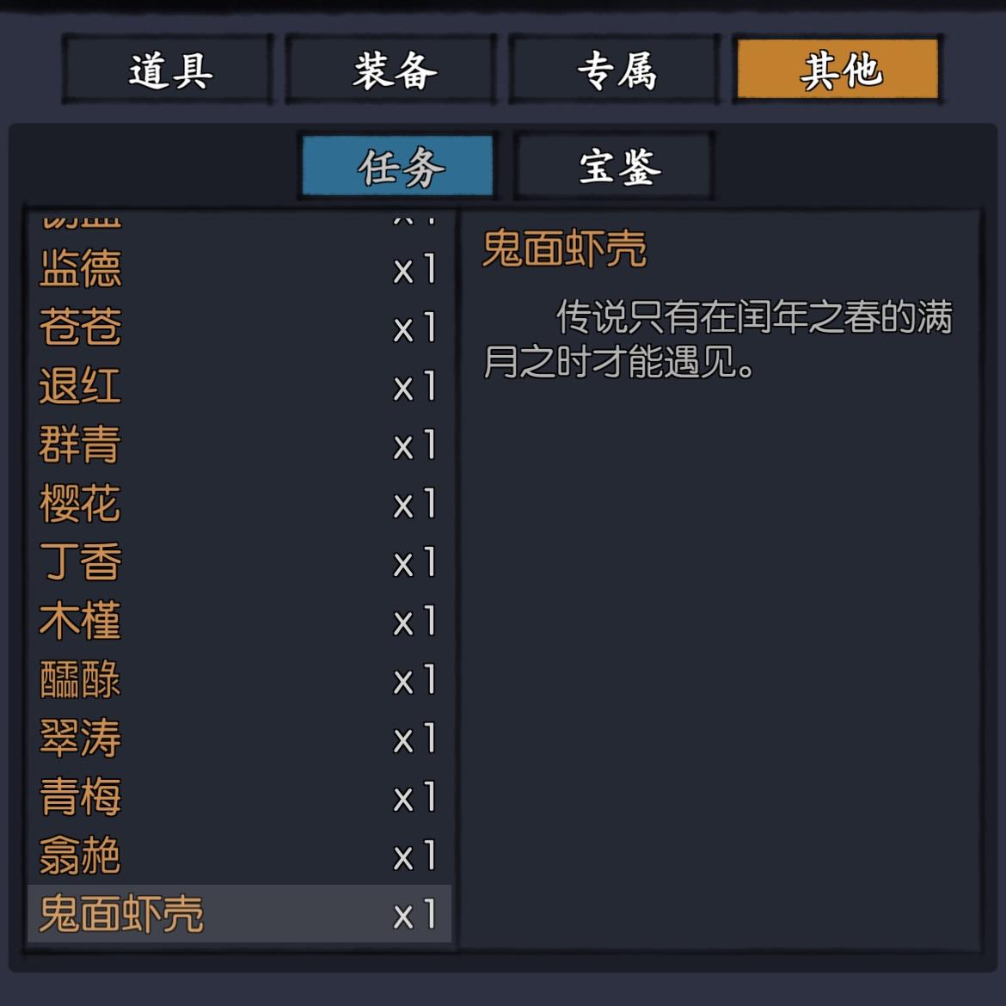Select the highlighted 鬼面虾壳 list row

239,914
